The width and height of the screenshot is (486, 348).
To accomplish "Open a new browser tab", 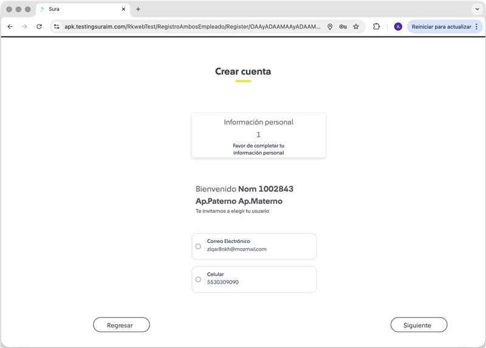I will 138,9.
